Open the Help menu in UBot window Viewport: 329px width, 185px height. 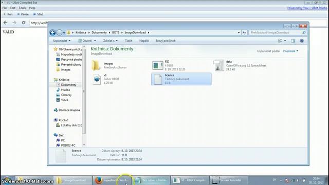click(32, 8)
